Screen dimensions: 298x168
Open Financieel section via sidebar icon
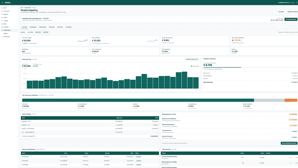tap(2, 11)
